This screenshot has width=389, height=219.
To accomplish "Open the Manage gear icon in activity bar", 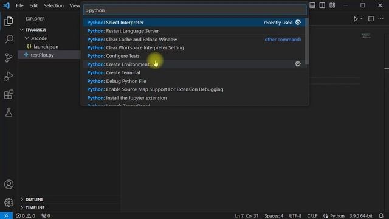I will pyautogui.click(x=9, y=203).
